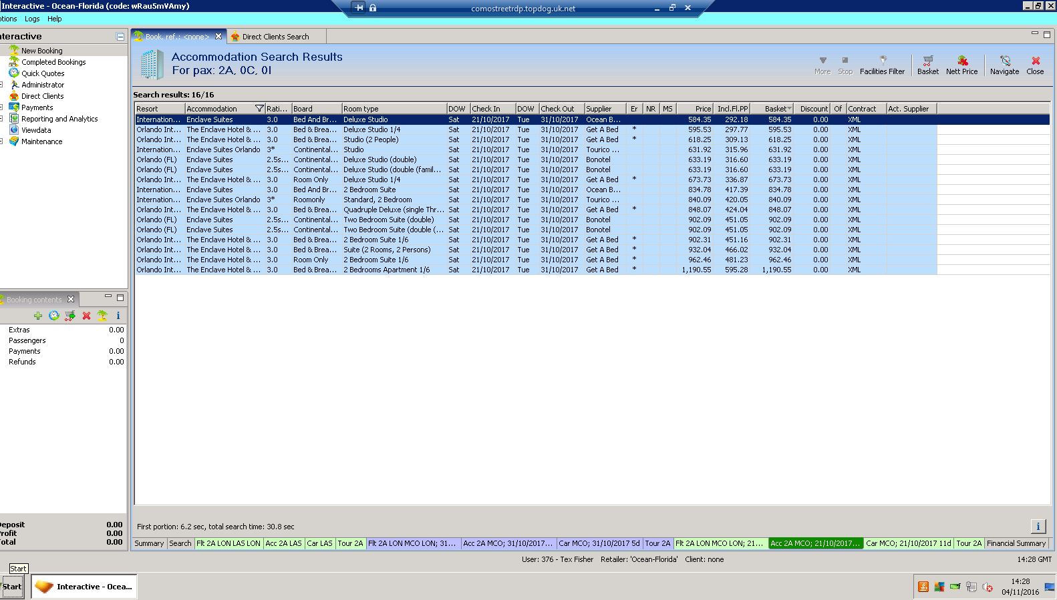The width and height of the screenshot is (1057, 600).
Task: Open Completed Bookings in navigation tree
Action: (53, 62)
